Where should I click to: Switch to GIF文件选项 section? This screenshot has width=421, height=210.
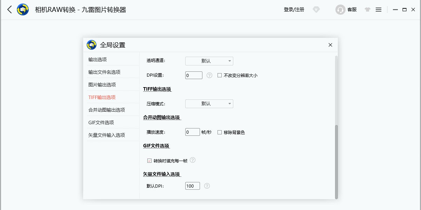point(101,122)
